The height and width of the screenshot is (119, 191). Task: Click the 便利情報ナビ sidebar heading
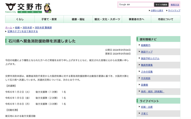148,39
